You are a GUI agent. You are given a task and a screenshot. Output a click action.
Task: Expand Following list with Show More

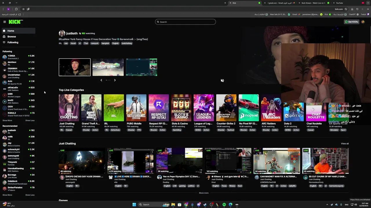coord(7,120)
